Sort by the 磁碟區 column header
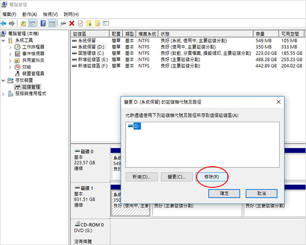The height and width of the screenshot is (245, 306). click(x=90, y=34)
